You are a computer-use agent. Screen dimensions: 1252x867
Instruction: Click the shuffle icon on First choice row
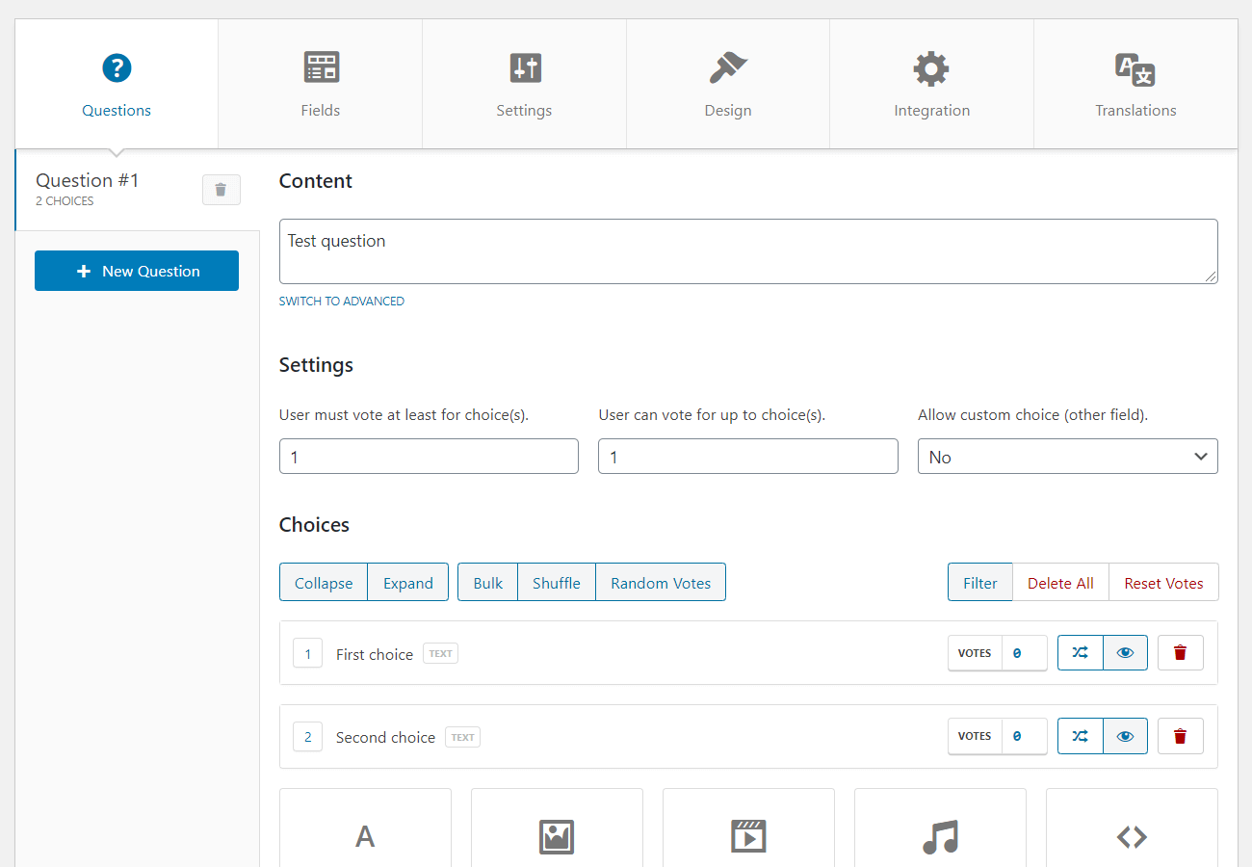(1081, 653)
